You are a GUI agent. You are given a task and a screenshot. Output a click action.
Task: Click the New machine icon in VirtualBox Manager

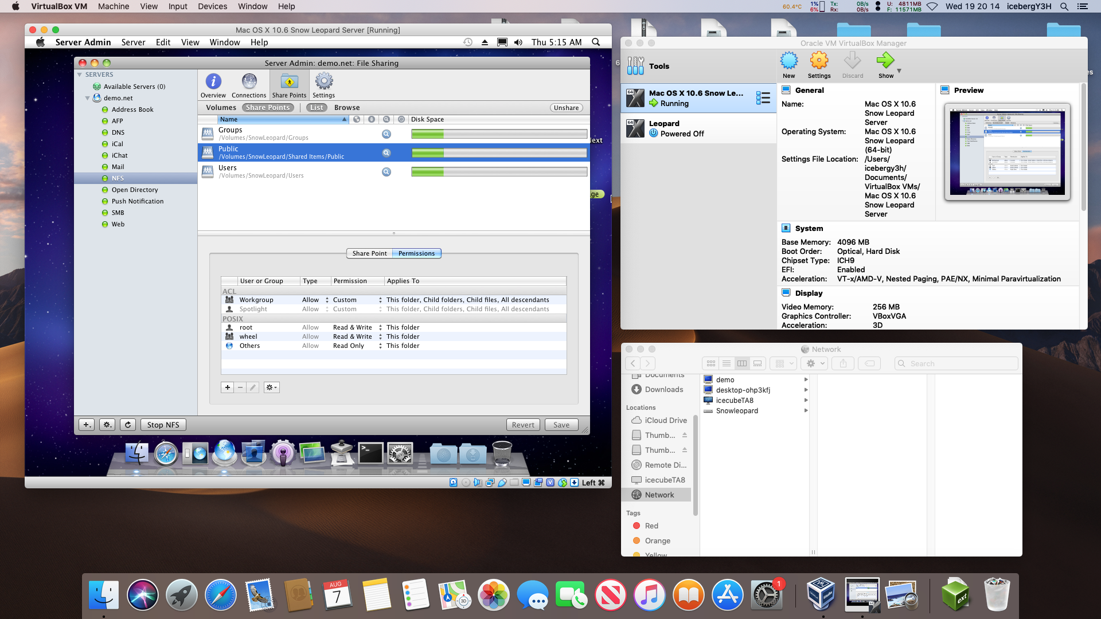point(789,65)
